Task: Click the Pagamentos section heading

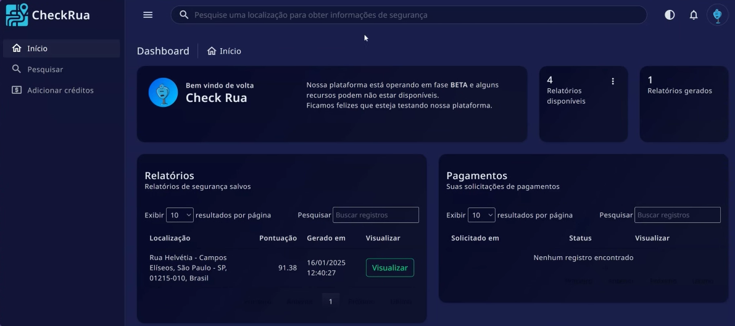Action: coord(476,175)
